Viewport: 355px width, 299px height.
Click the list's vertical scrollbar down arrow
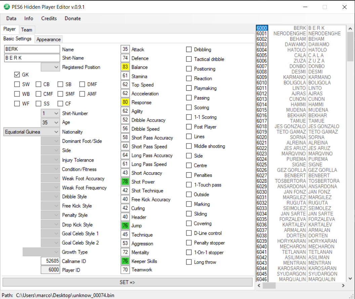click(x=350, y=278)
